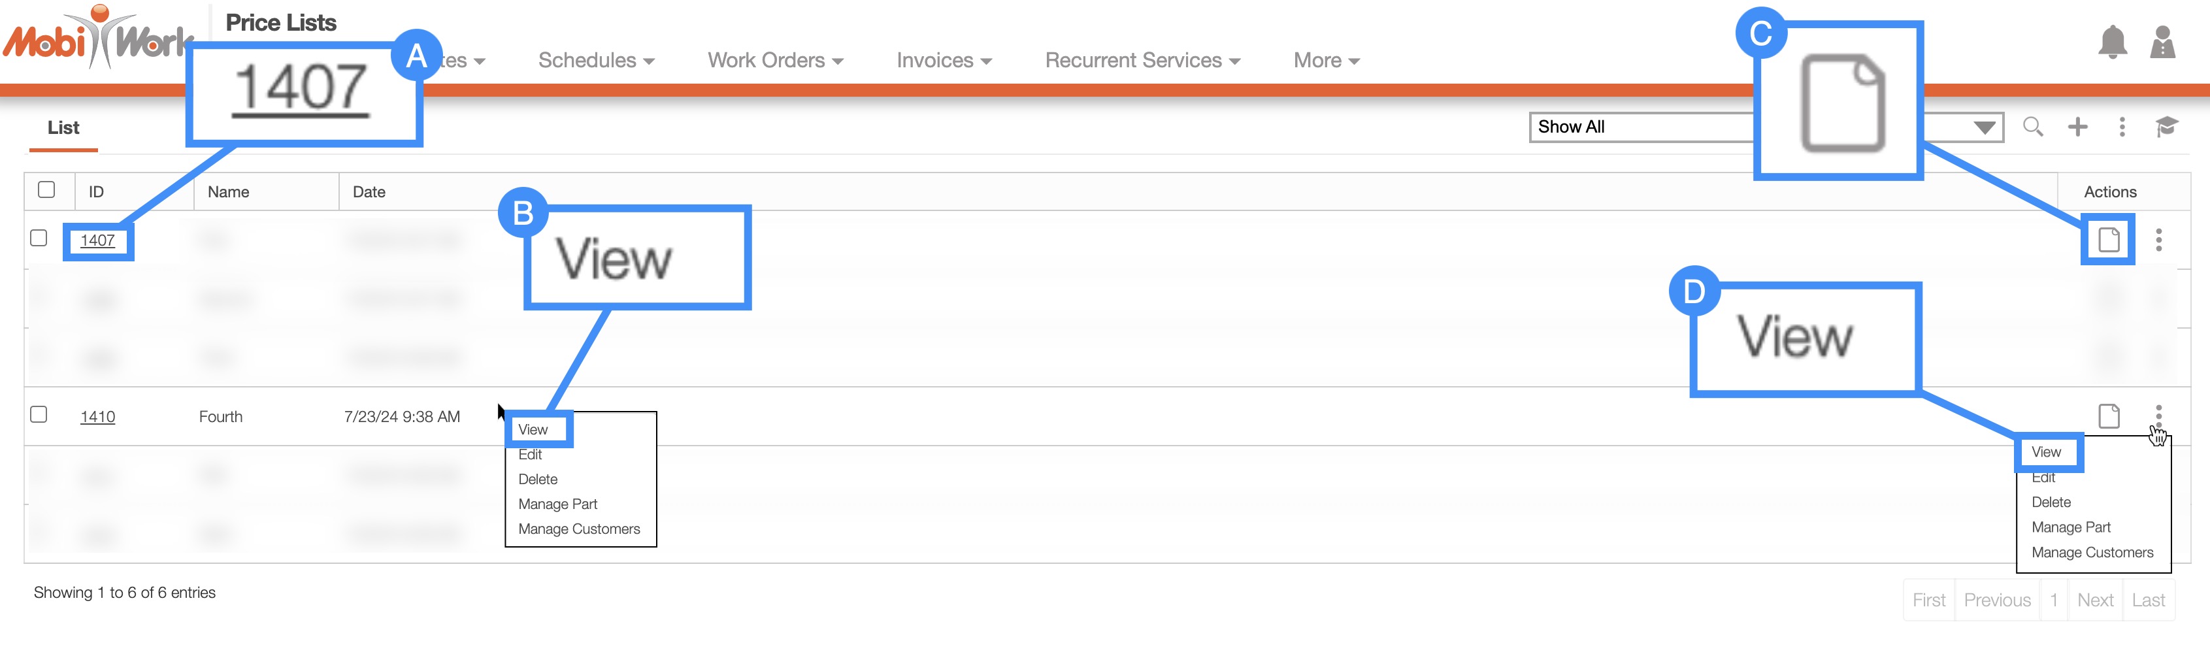Click the plus icon to add price list
This screenshot has width=2210, height=656.
pyautogui.click(x=2077, y=127)
